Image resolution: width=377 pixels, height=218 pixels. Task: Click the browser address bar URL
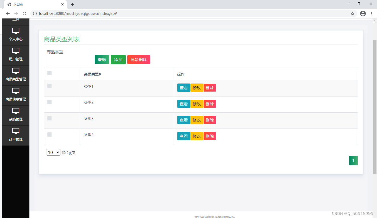point(78,14)
